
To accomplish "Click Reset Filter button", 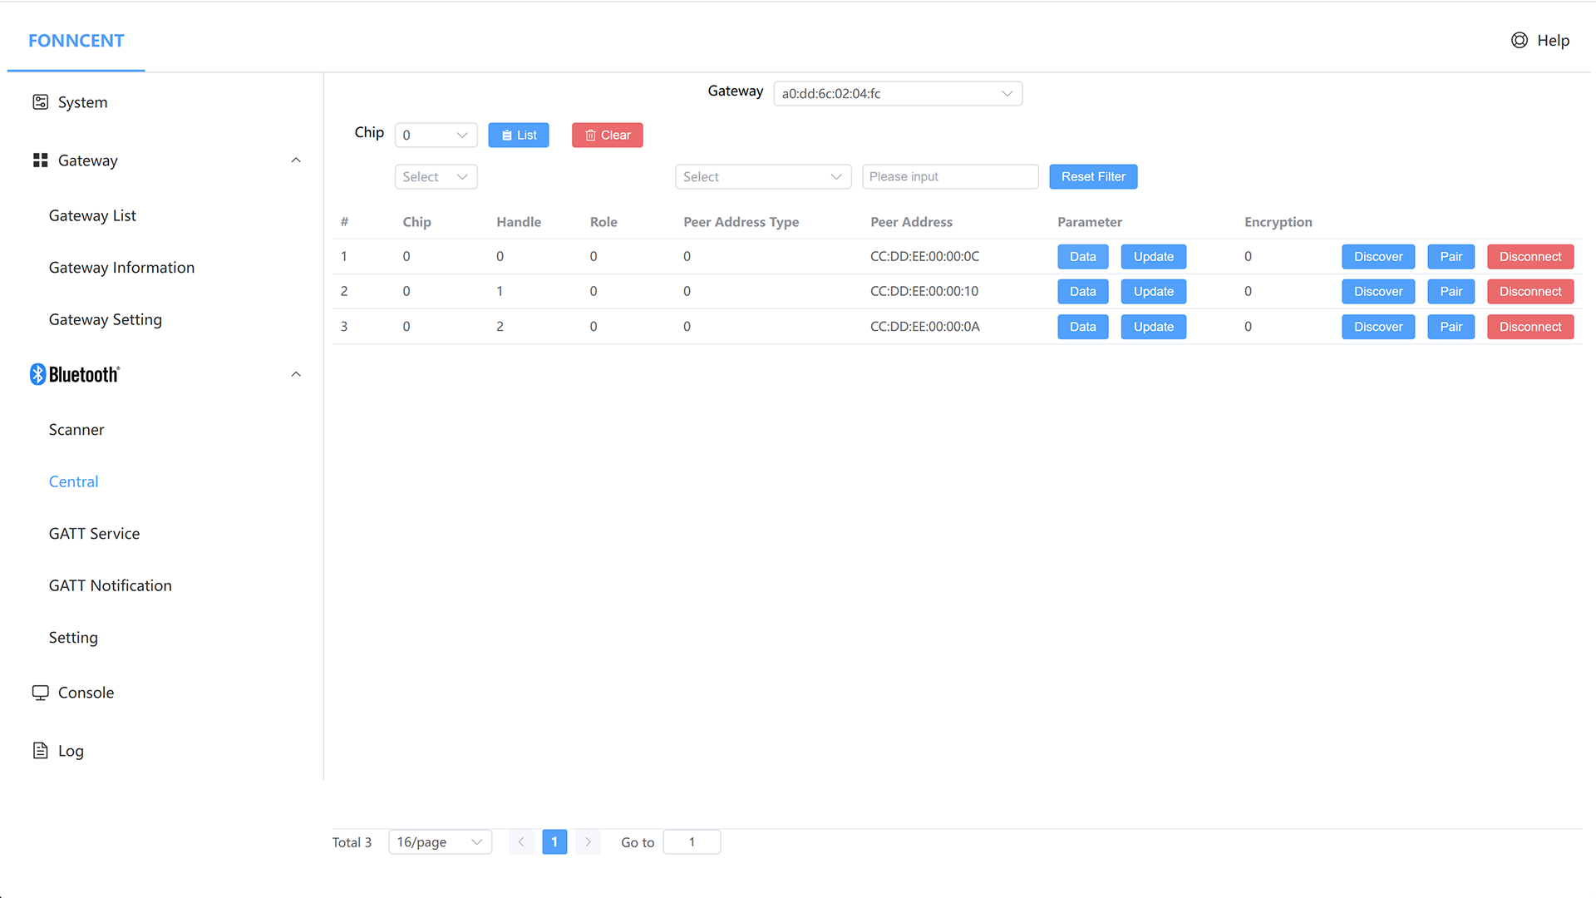I will point(1092,176).
